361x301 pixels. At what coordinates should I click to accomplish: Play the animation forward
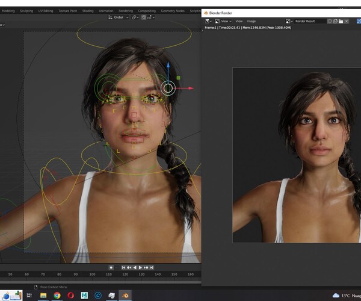click(x=140, y=267)
